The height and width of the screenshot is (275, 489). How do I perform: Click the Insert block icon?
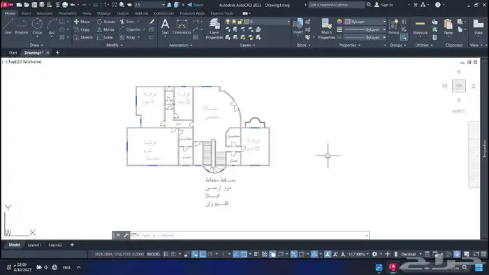(x=298, y=27)
